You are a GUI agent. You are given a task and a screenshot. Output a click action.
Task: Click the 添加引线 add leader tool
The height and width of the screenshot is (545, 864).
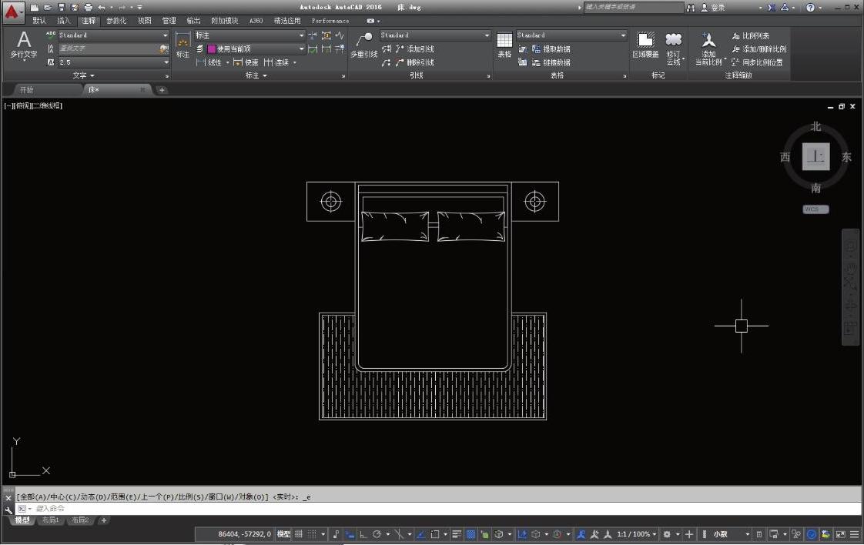(x=415, y=49)
